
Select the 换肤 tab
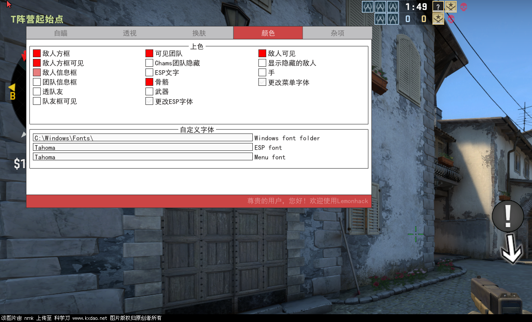tap(199, 33)
